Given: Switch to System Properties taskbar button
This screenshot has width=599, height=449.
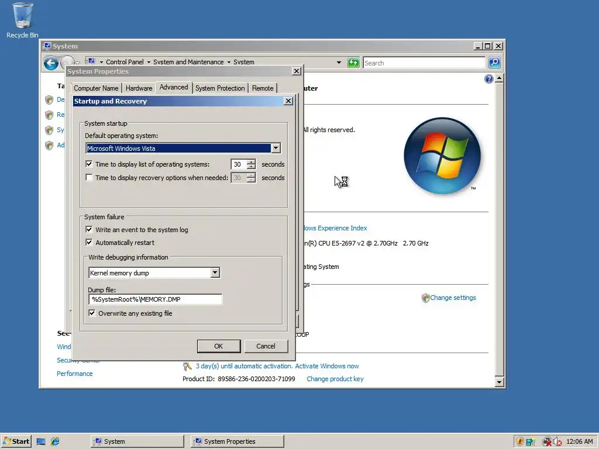Looking at the screenshot, I should [x=237, y=441].
